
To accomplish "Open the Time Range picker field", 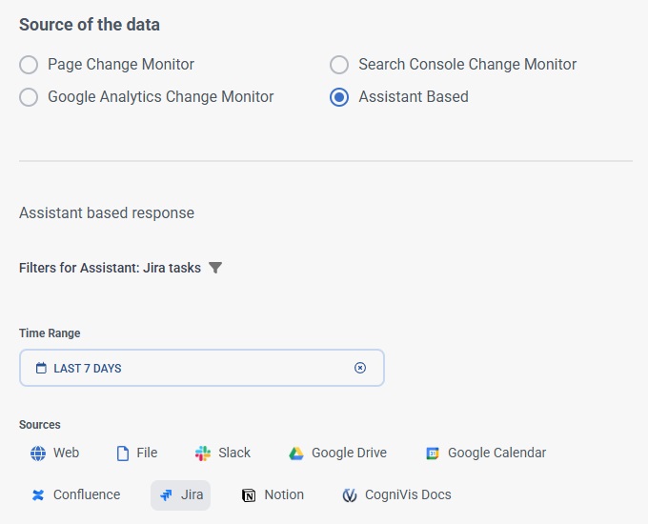I will click(x=191, y=368).
